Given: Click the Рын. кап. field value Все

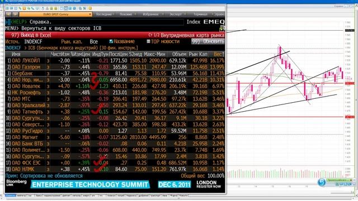Looking at the screenshot, I should [x=93, y=41].
